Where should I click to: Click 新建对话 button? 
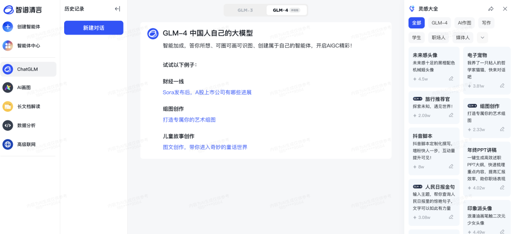coord(94,28)
